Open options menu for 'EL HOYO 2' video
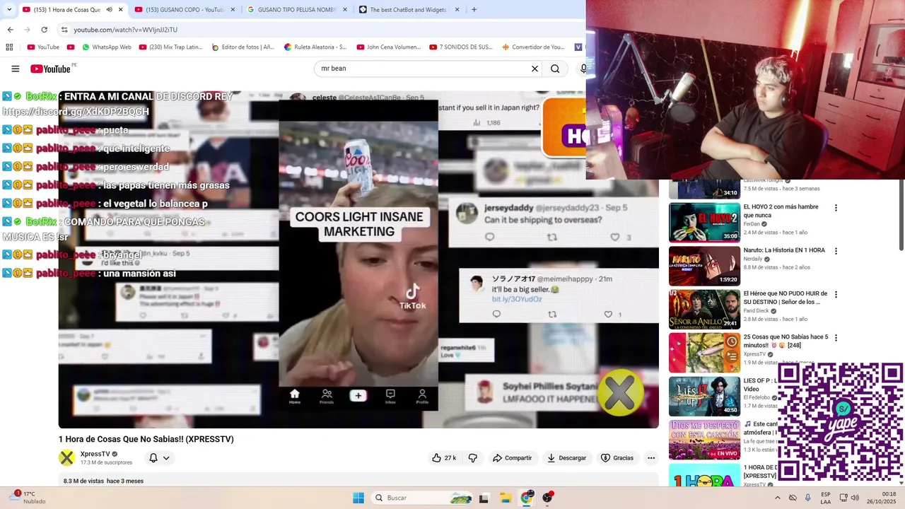The width and height of the screenshot is (905, 509). pos(836,208)
